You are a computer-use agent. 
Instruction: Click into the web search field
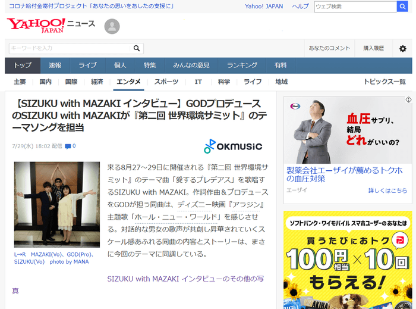tap(355, 7)
